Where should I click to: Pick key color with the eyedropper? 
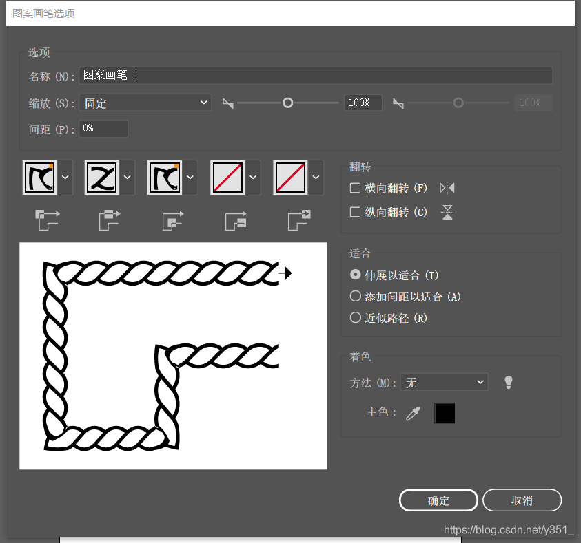[413, 413]
